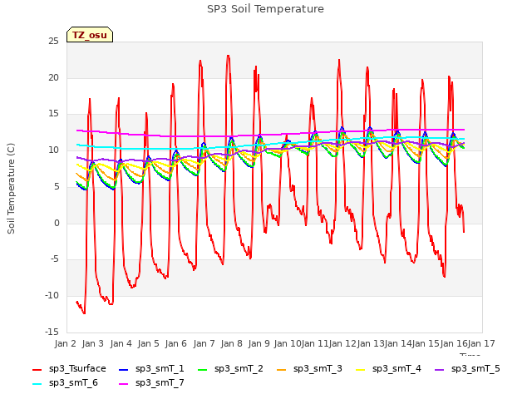Click the chart title SP3 Soil Temperature
Screen dimensions: 532x399
coord(265,9)
